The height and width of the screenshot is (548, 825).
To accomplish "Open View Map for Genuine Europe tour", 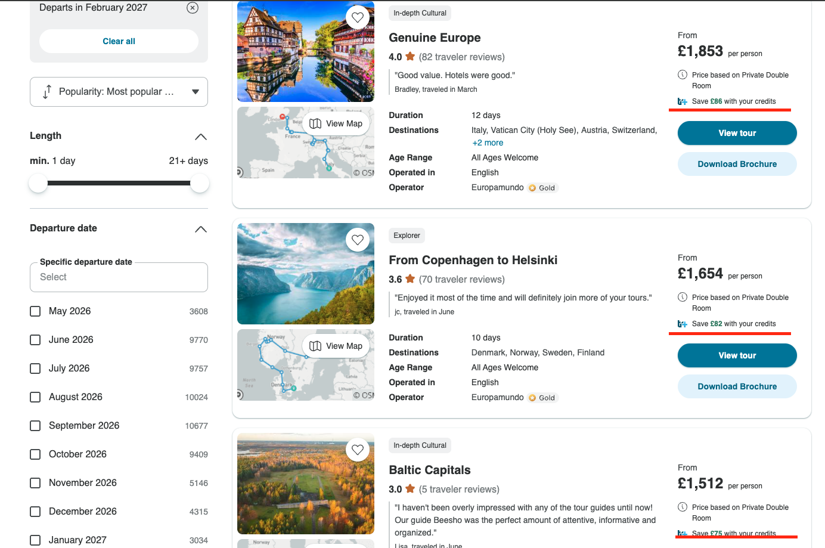I will [336, 123].
